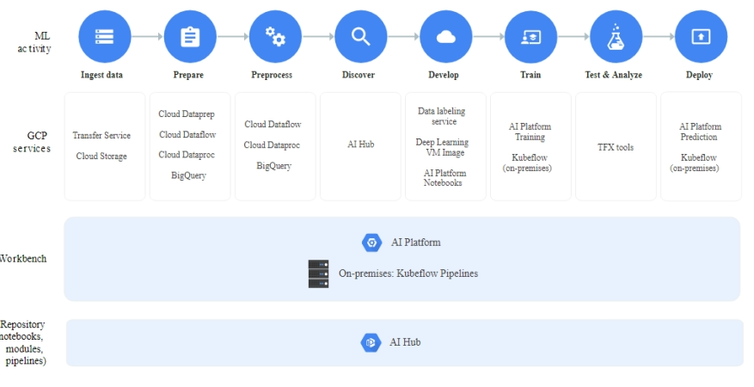Select 'Cloud Storage' text
Screen dimensions: 754x387
101,157
